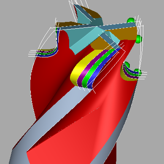Select the orange face at upper right
The height and width of the screenshot is (164, 164).
pos(126,34)
